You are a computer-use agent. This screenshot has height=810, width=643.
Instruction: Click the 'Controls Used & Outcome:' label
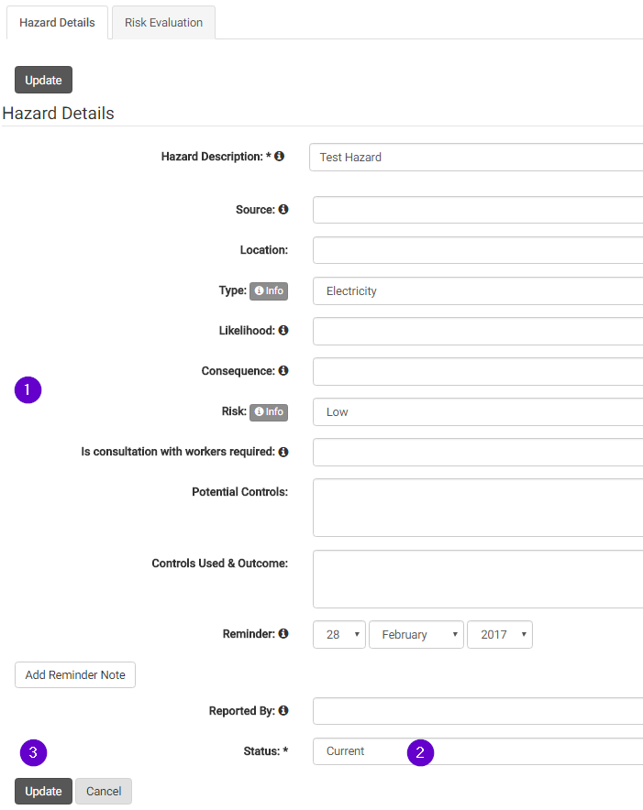click(220, 564)
